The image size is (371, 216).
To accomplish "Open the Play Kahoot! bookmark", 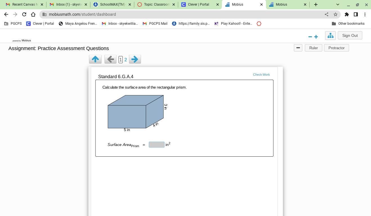I will pos(233,24).
